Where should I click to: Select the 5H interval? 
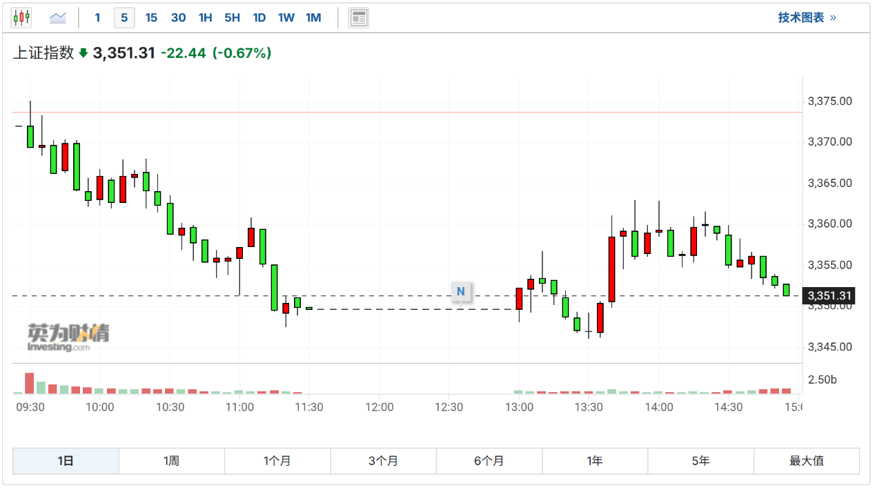point(232,17)
